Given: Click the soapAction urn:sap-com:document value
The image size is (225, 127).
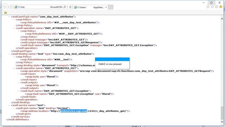Looking at the screenshot, I should (145, 71).
